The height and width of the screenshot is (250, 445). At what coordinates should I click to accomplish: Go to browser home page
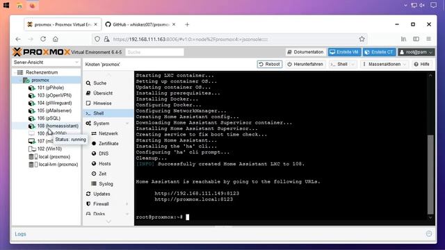point(56,39)
